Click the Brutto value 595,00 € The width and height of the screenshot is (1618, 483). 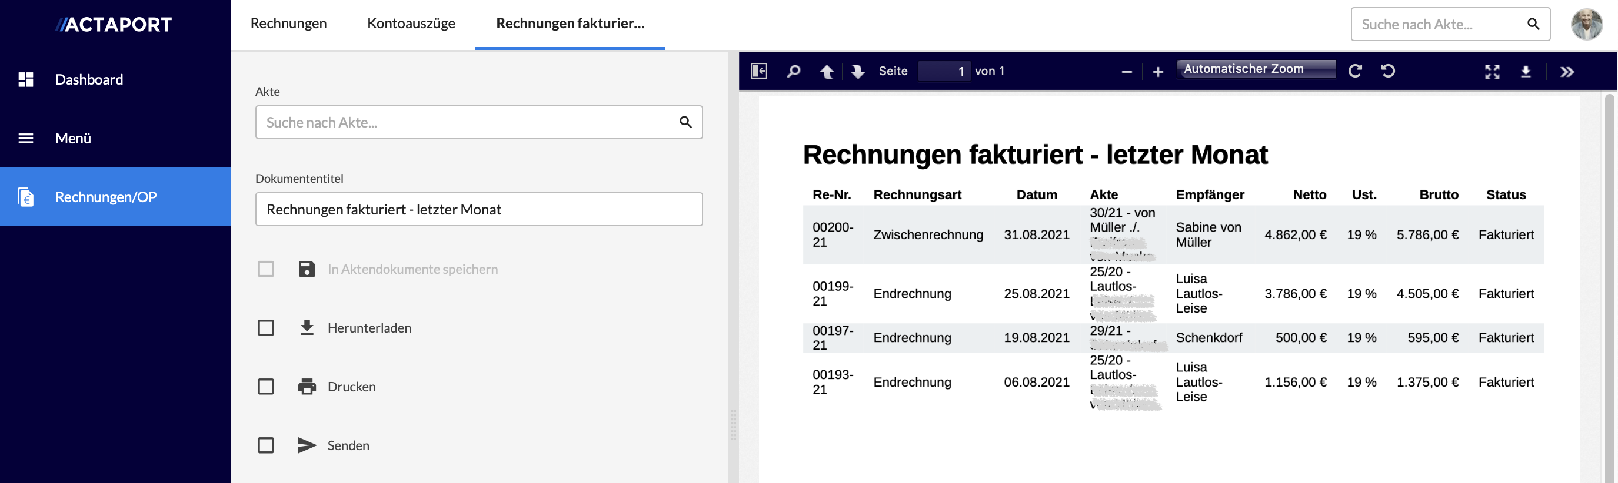pyautogui.click(x=1433, y=337)
